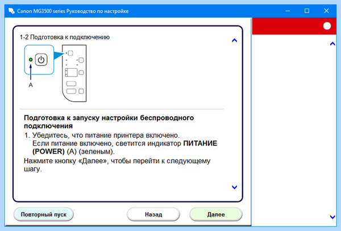This screenshot has height=231, width=341.
Task: Minimize the Canon setup window
Action: coord(288,11)
